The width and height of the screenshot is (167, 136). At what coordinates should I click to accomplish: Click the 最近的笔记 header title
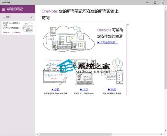(x=15, y=9)
